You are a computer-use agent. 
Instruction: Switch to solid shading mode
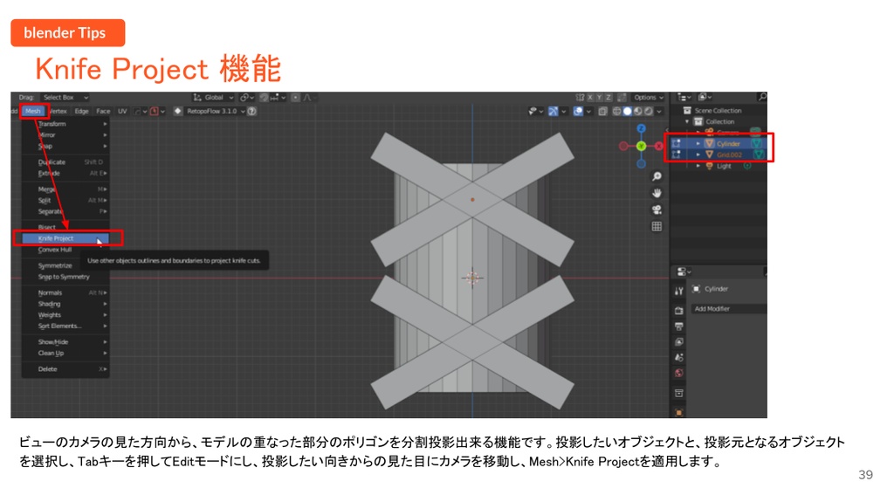[x=627, y=111]
